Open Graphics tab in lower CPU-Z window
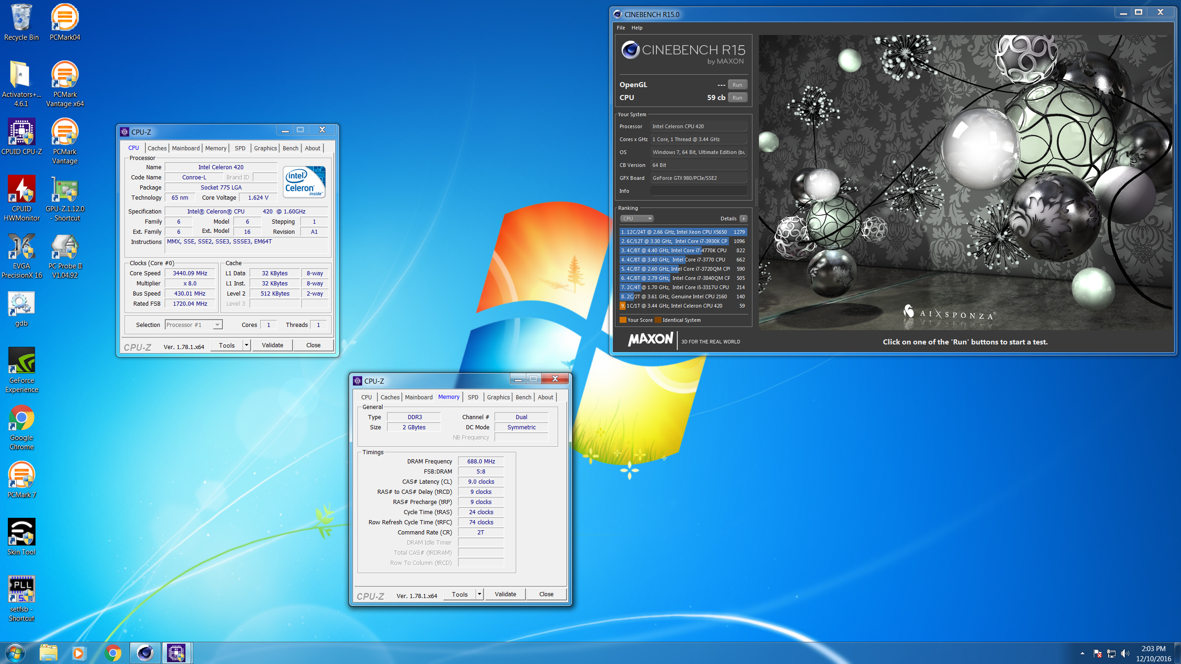The height and width of the screenshot is (664, 1181). 498,397
